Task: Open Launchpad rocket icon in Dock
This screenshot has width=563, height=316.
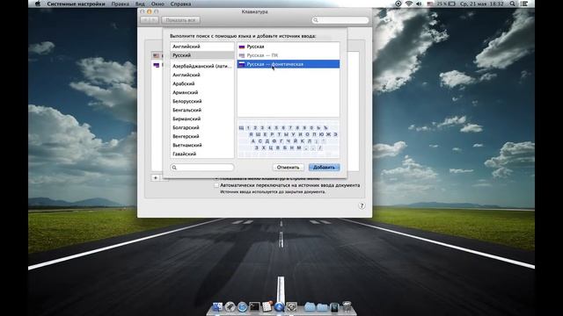Action: (230, 307)
